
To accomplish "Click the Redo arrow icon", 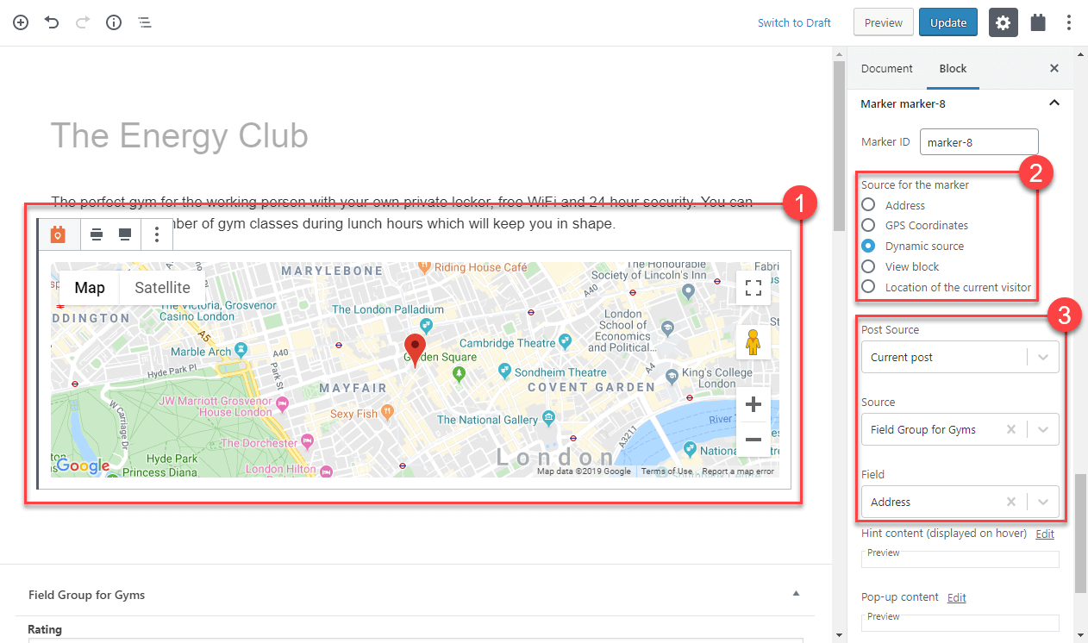I will coord(83,22).
